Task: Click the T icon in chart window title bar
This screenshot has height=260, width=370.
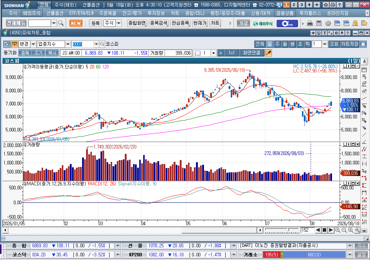Action: coord(325,33)
